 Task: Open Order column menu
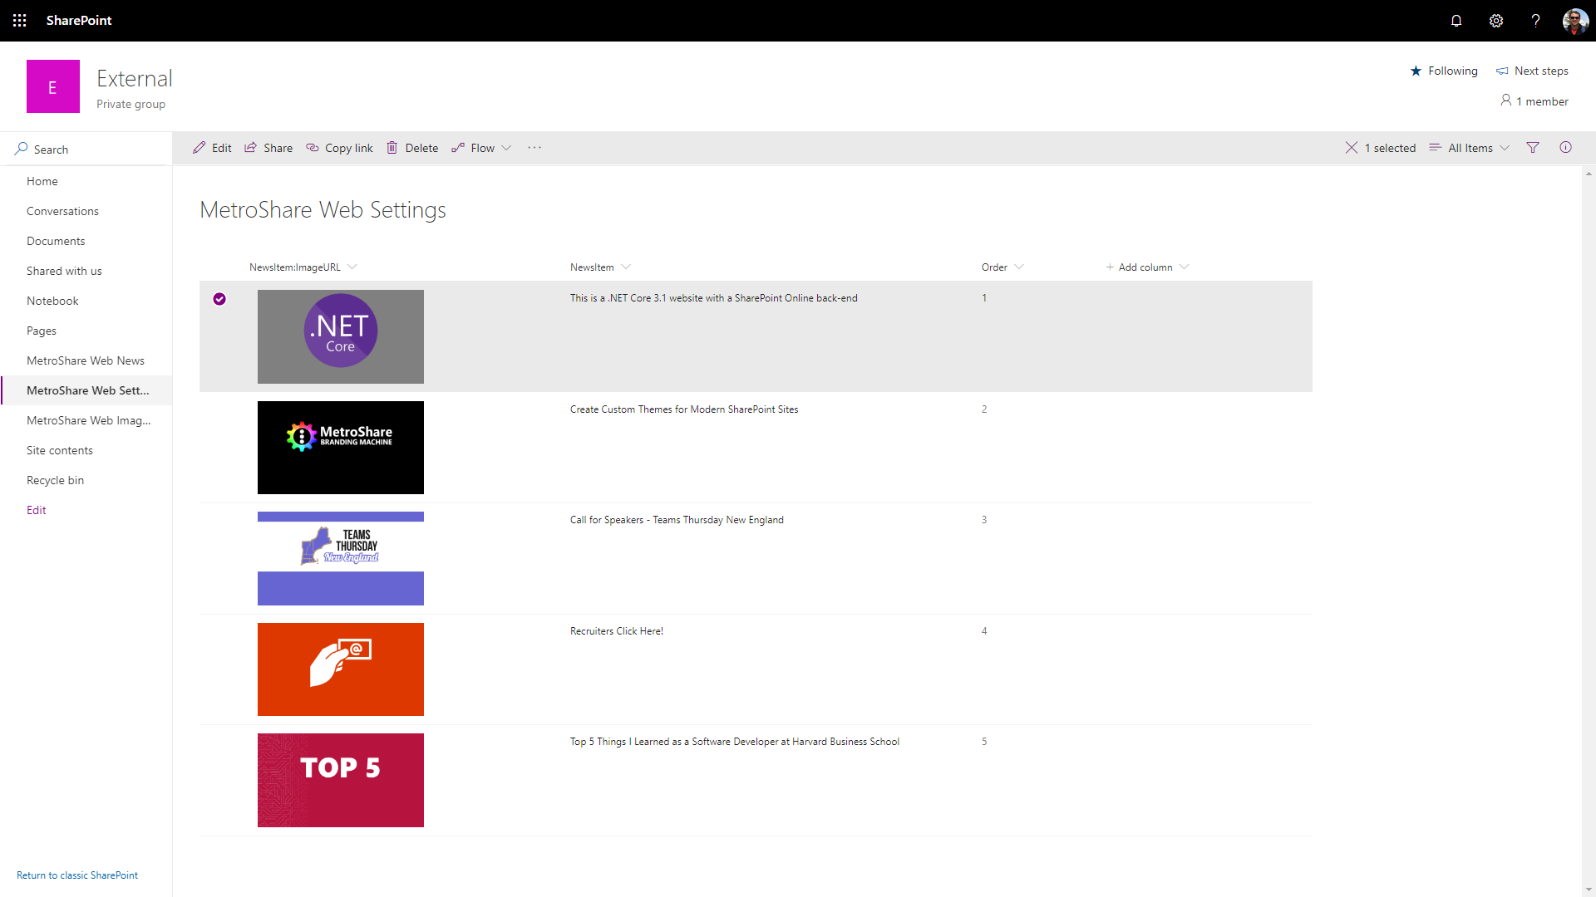[x=1002, y=267]
